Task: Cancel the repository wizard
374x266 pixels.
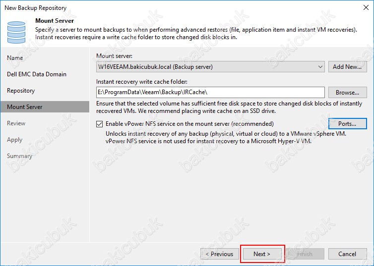Action: click(x=347, y=254)
